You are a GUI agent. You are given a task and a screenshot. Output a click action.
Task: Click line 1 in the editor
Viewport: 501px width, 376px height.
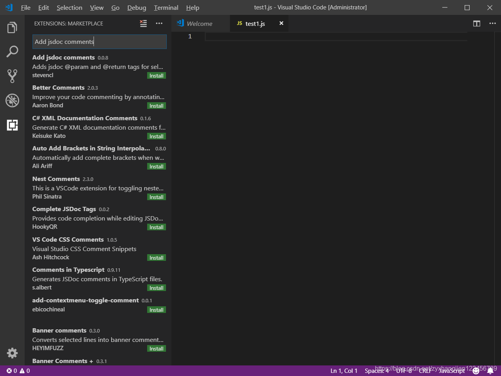point(336,36)
